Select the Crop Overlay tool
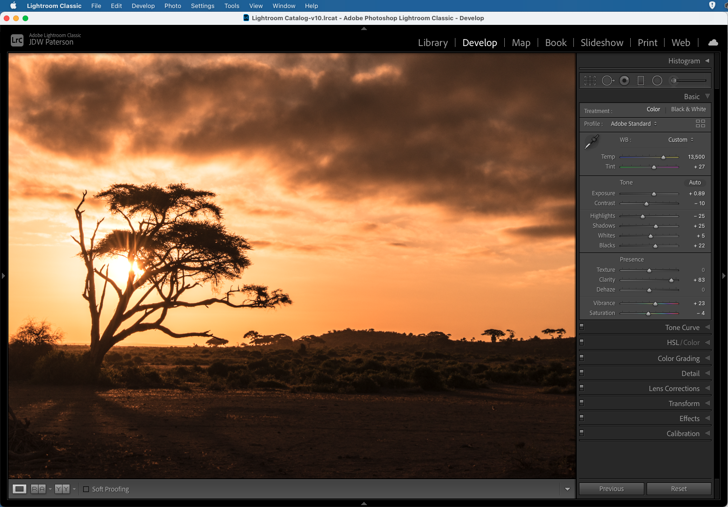This screenshot has height=507, width=728. tap(590, 81)
